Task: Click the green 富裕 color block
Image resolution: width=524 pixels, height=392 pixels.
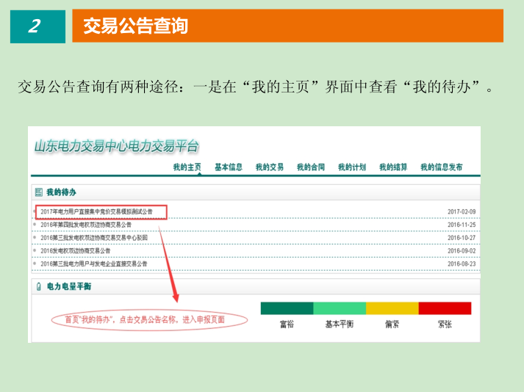Action: click(x=287, y=308)
